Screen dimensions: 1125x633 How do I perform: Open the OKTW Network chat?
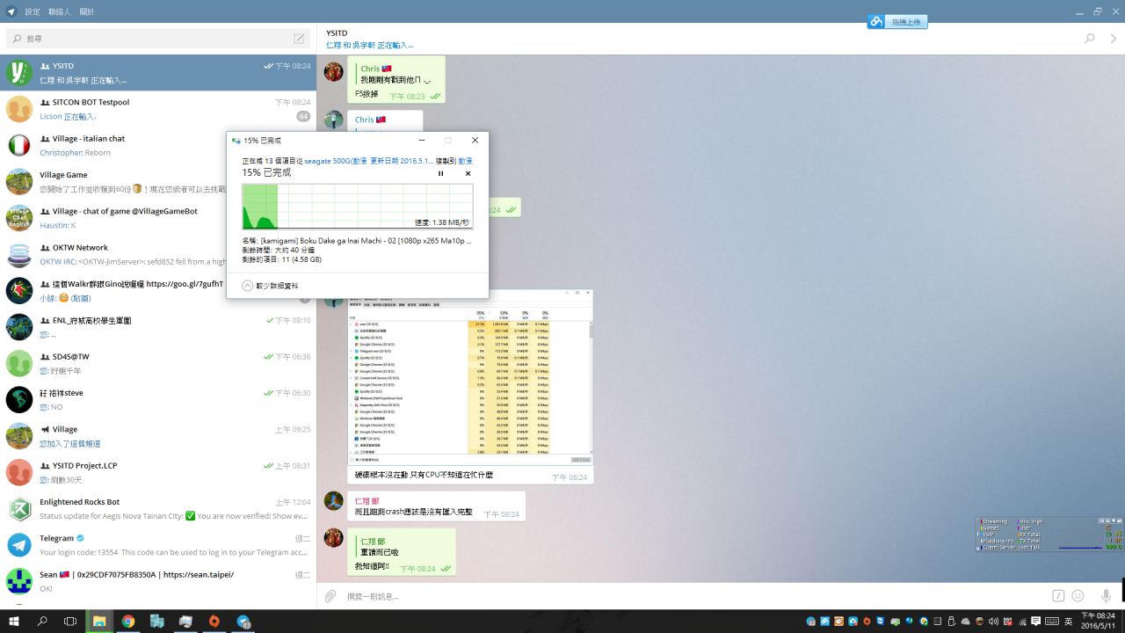click(x=114, y=254)
